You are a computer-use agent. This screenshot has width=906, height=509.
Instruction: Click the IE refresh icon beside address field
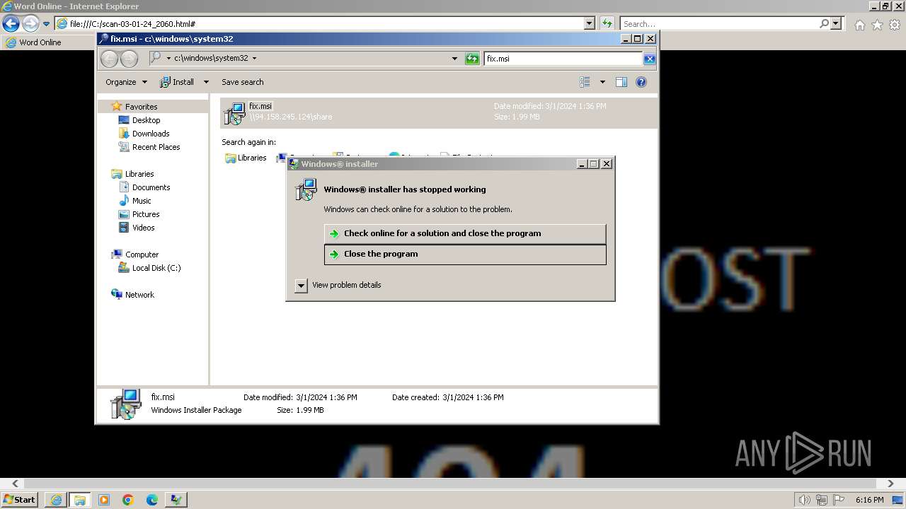click(607, 23)
